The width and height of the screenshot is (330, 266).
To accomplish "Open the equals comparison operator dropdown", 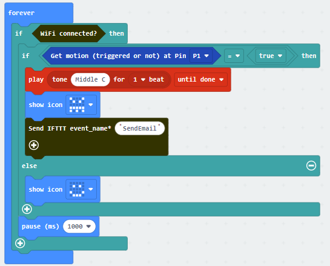I will click(x=234, y=56).
